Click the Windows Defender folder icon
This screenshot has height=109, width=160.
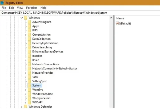(x=26, y=107)
